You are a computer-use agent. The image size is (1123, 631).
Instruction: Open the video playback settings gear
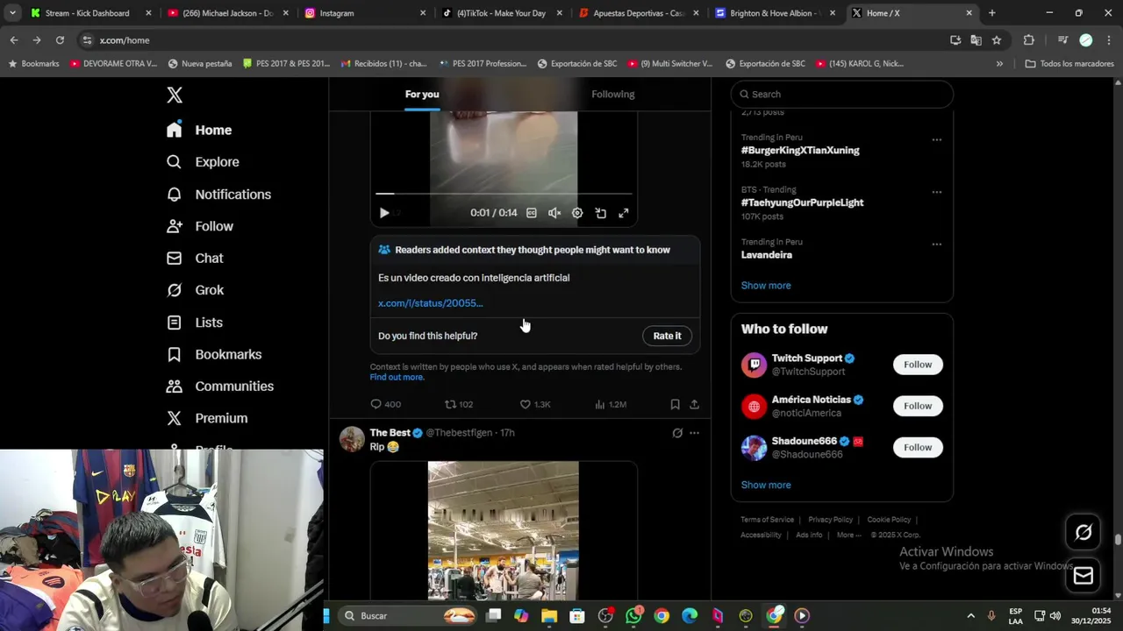click(x=577, y=213)
